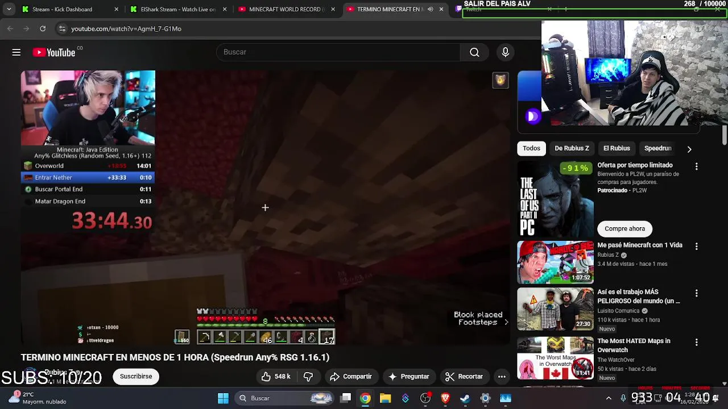Switch to MINECRAFT WORLD RECORD tab
The height and width of the screenshot is (409, 728).
[286, 9]
